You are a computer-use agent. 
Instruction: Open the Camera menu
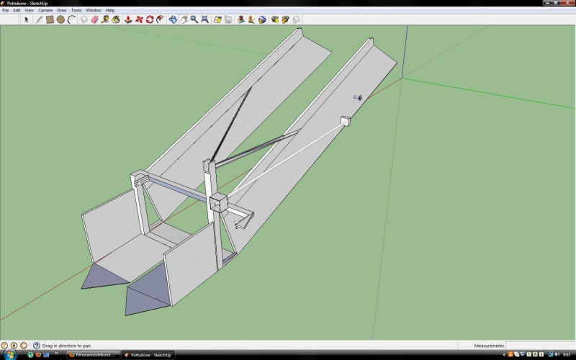45,10
